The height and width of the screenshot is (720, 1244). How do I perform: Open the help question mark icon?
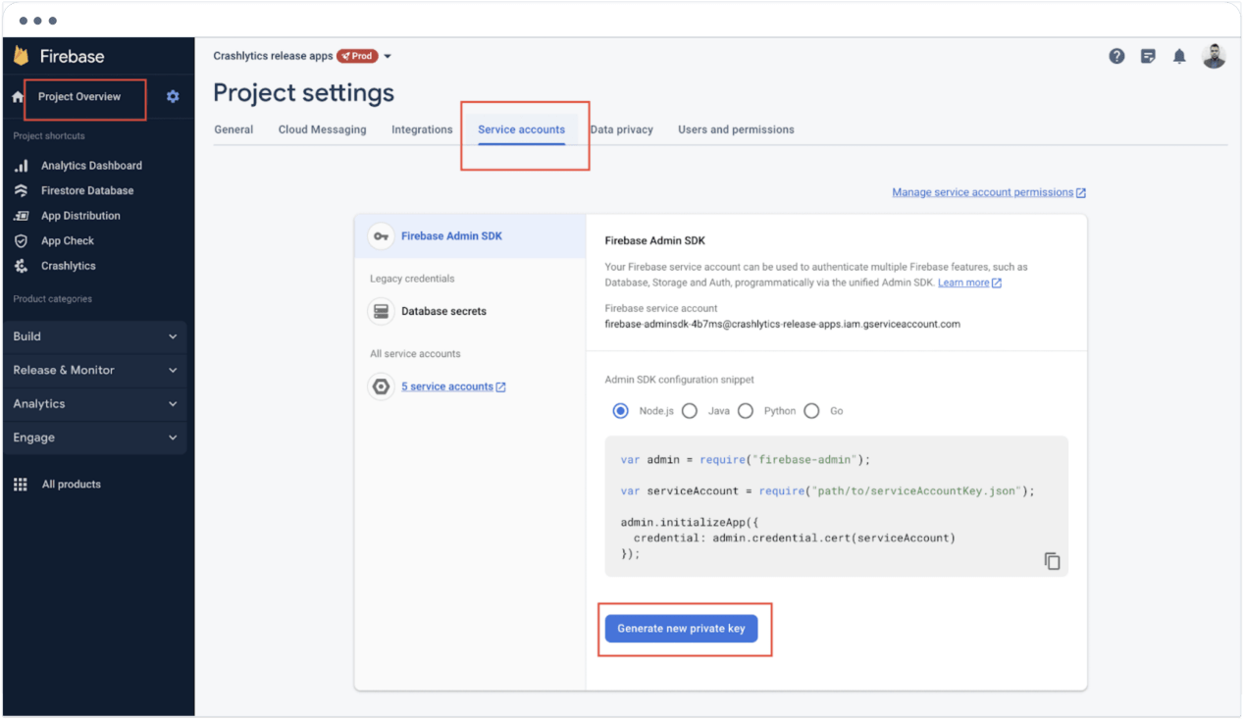pyautogui.click(x=1116, y=56)
